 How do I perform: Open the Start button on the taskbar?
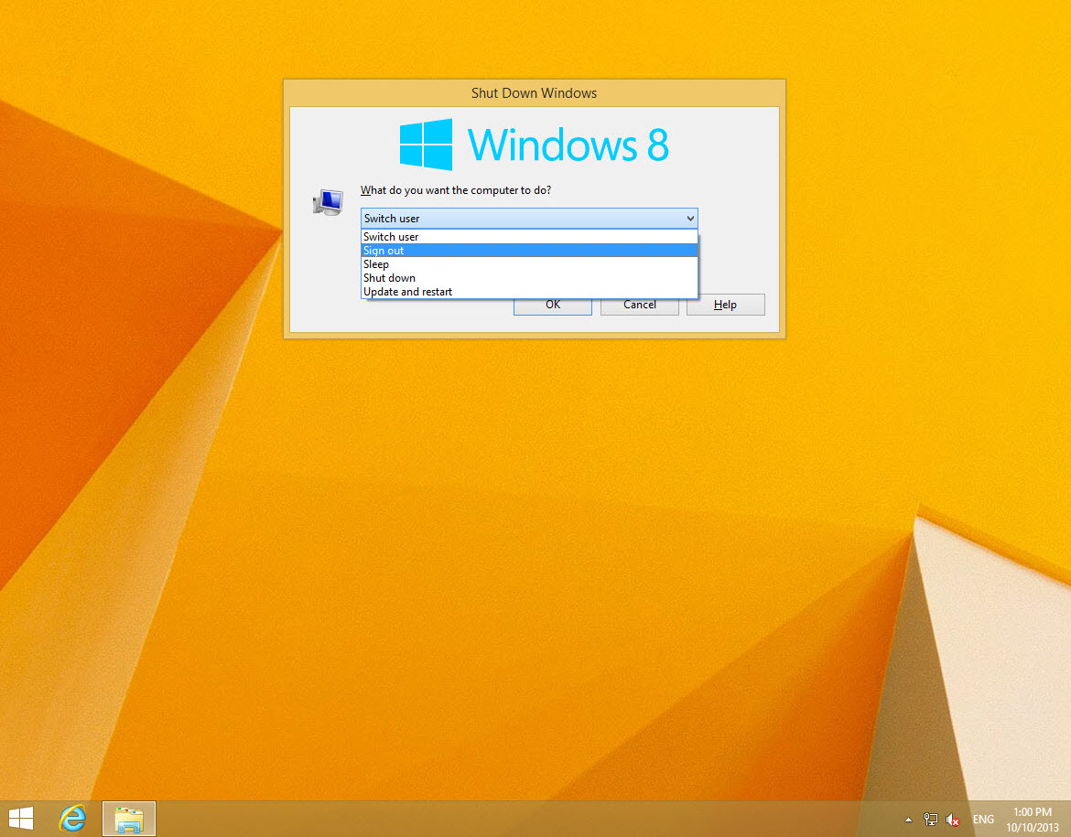point(21,818)
